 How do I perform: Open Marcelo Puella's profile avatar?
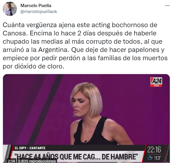pos(10,9)
